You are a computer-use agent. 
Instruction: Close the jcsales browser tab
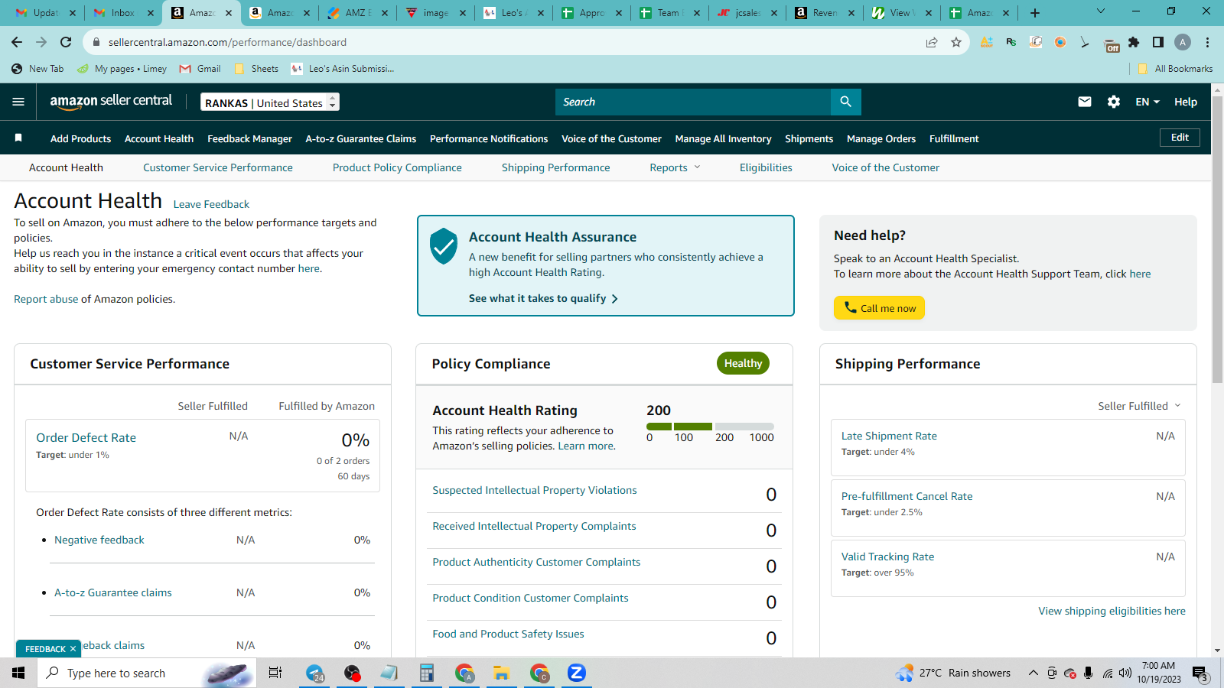[x=774, y=13]
